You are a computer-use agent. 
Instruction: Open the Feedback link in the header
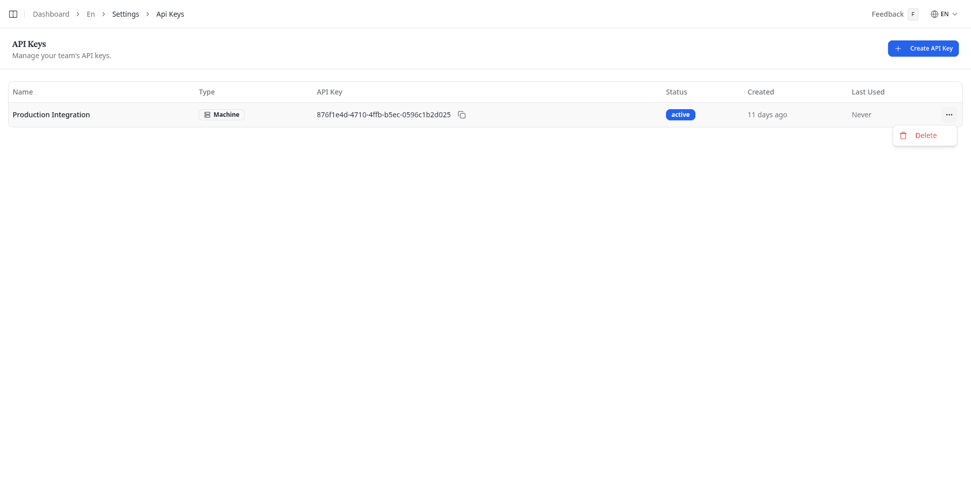coord(887,14)
